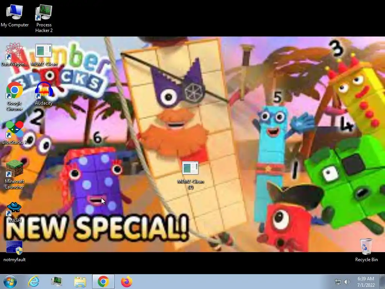This screenshot has height=289, width=385.
Task: Click the Show desktop button strip
Action: click(x=382, y=281)
